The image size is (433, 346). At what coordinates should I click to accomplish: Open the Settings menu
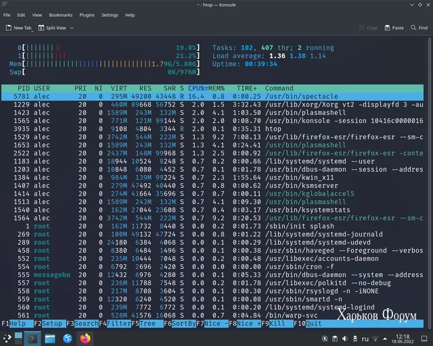pos(110,15)
